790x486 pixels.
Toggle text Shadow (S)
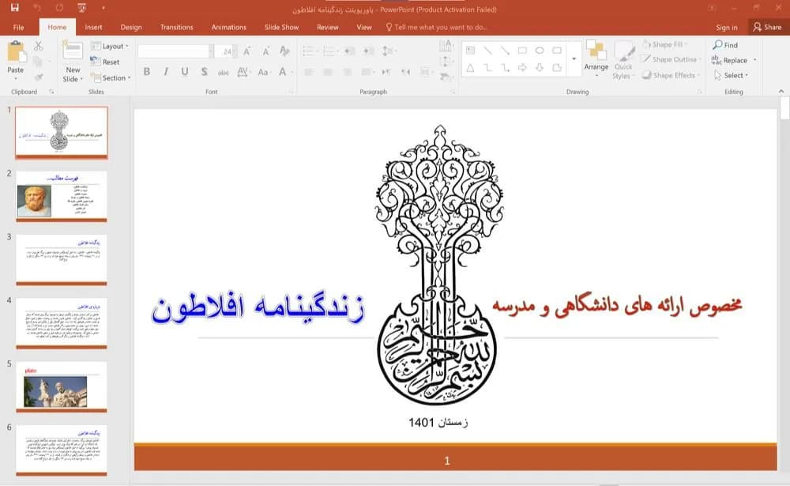coord(204,72)
